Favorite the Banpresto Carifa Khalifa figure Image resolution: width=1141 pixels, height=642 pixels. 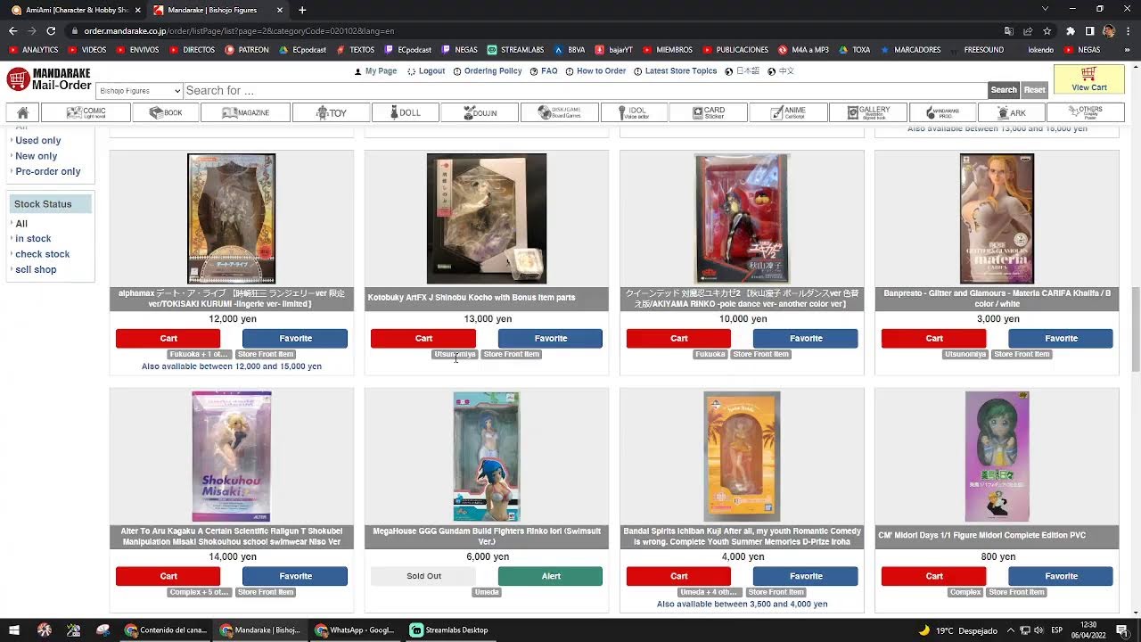(1061, 338)
